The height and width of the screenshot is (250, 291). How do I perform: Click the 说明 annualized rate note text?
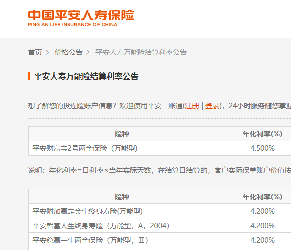click(159, 170)
